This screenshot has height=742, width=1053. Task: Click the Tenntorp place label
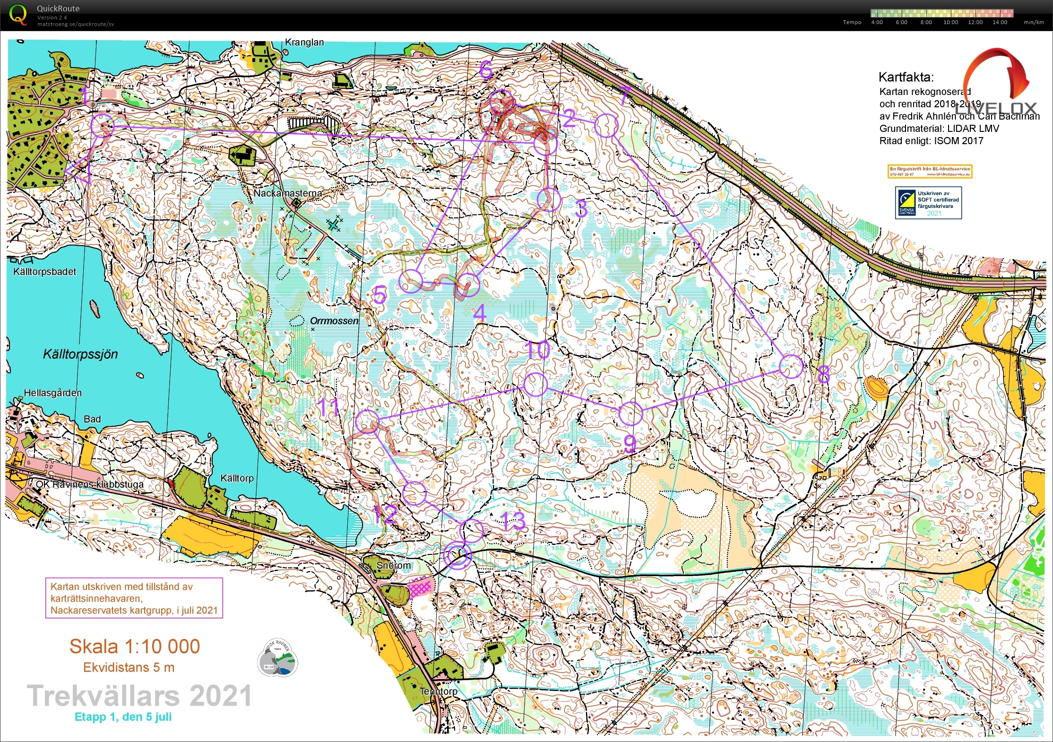point(439,691)
